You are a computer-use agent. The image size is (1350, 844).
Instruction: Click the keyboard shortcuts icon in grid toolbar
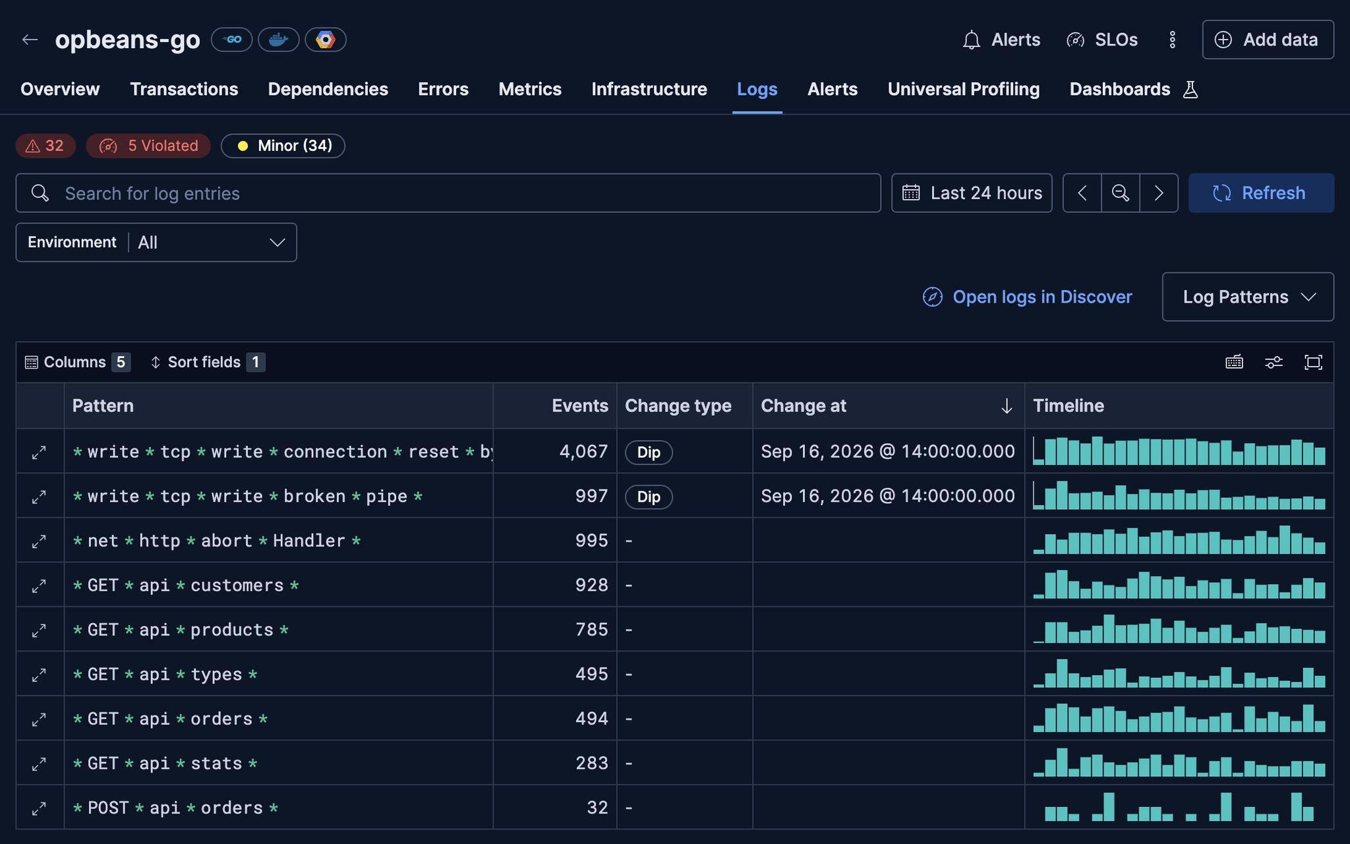pyautogui.click(x=1234, y=362)
